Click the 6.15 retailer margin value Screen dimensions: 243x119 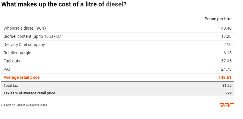227,53
